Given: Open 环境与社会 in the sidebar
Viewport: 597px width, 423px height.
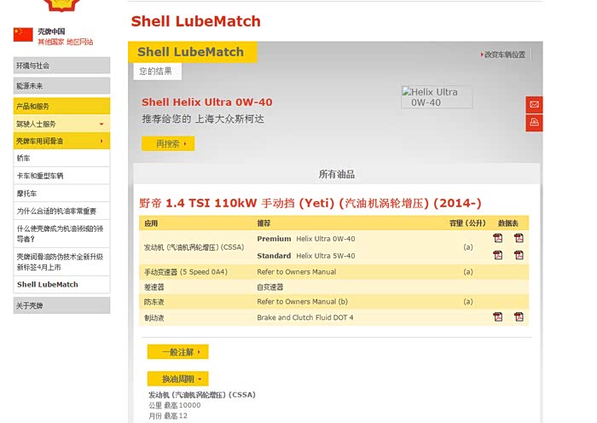Looking at the screenshot, I should pyautogui.click(x=61, y=66).
